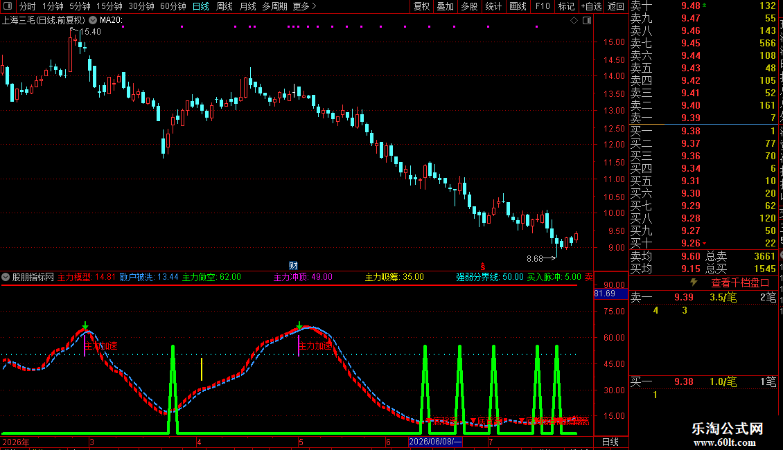783x450 pixels.
Task: Click the red S marker above the date axis
Action: coord(482,267)
